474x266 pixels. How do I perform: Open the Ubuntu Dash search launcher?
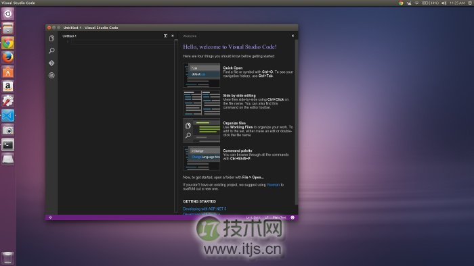pos(8,14)
